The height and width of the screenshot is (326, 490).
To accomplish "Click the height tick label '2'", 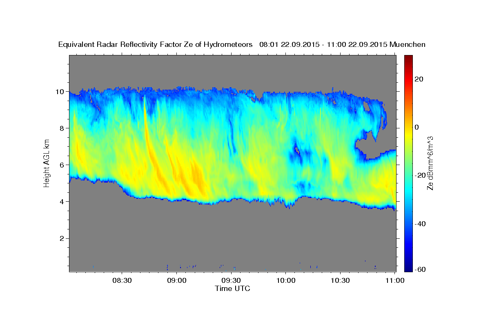I will pyautogui.click(x=62, y=238).
